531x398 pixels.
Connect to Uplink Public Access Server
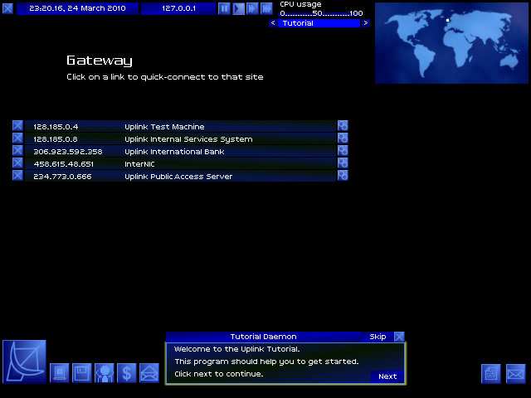(178, 177)
